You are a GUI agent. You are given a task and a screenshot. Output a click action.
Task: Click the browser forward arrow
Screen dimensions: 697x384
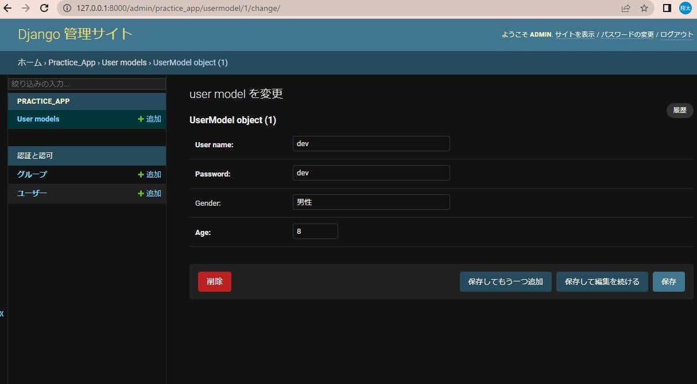pyautogui.click(x=25, y=9)
